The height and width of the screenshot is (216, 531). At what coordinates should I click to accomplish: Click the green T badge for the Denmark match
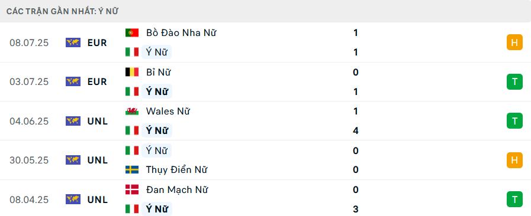click(x=514, y=199)
